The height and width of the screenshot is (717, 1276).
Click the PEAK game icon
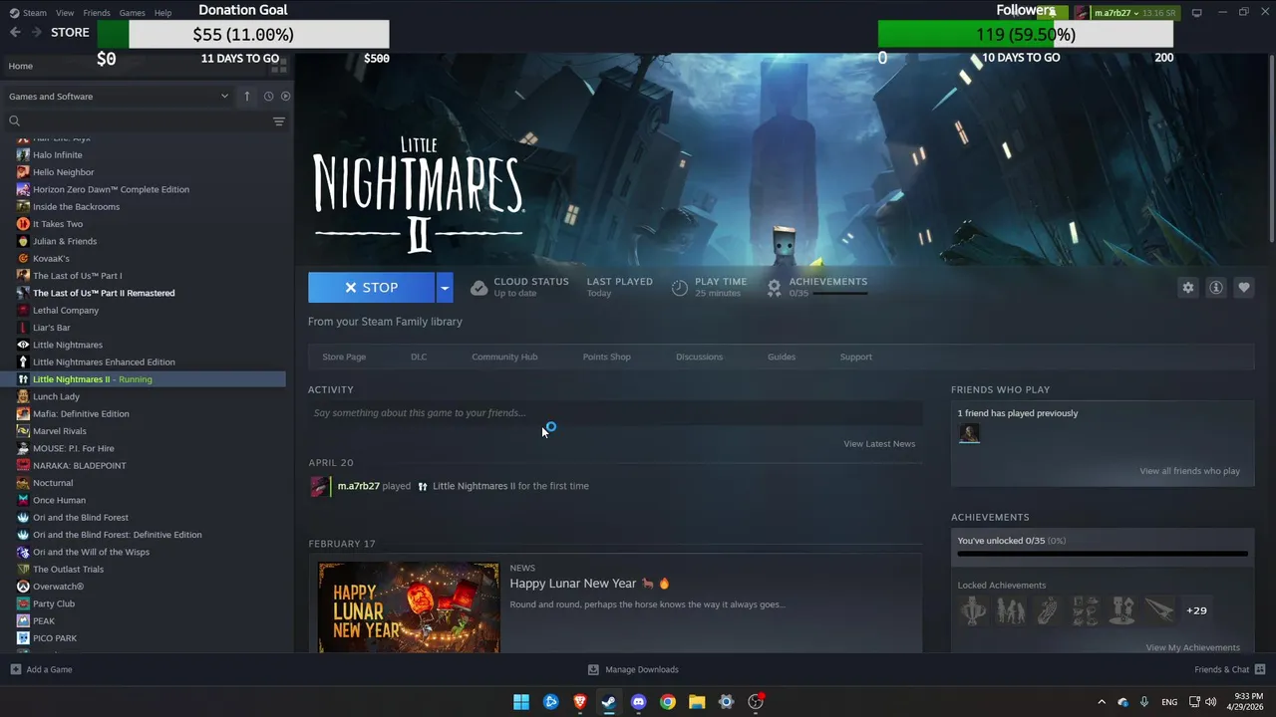(23, 621)
